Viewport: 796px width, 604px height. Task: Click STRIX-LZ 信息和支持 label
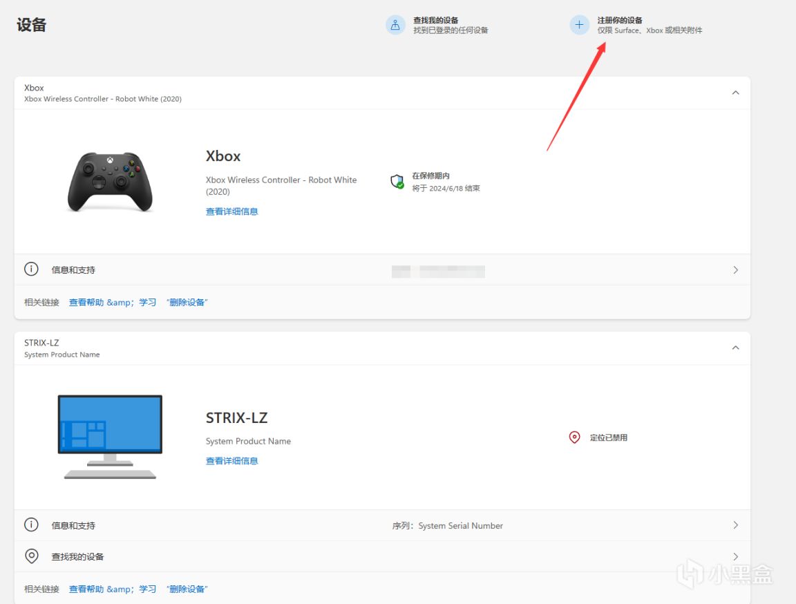tap(73, 526)
